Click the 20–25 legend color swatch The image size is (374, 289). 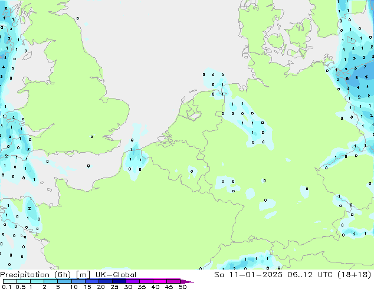105,281
